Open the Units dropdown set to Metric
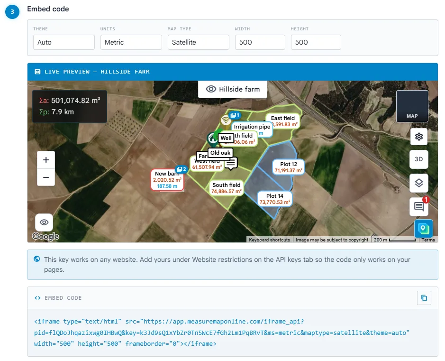 pos(131,42)
